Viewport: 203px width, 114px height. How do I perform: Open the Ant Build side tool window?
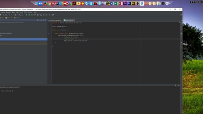click(181, 45)
